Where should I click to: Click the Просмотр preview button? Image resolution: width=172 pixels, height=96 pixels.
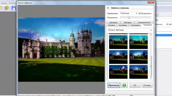(114, 85)
